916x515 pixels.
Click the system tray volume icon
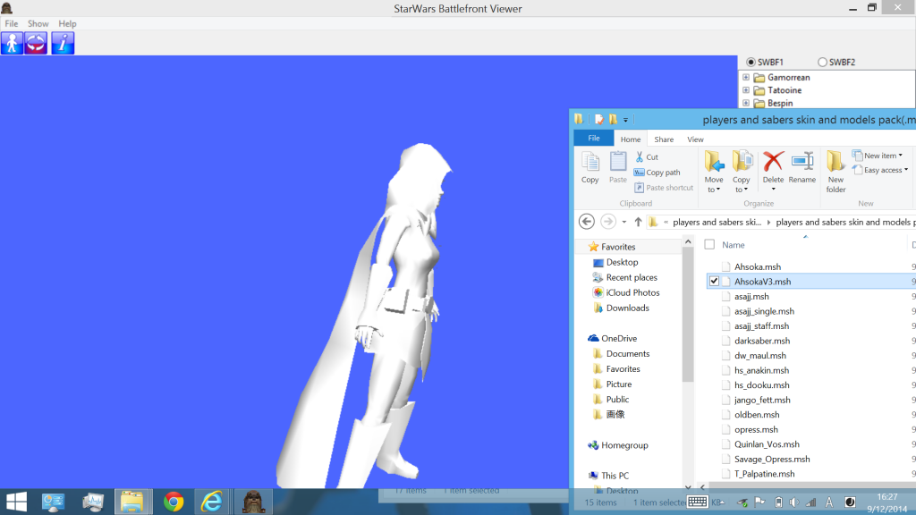click(794, 502)
